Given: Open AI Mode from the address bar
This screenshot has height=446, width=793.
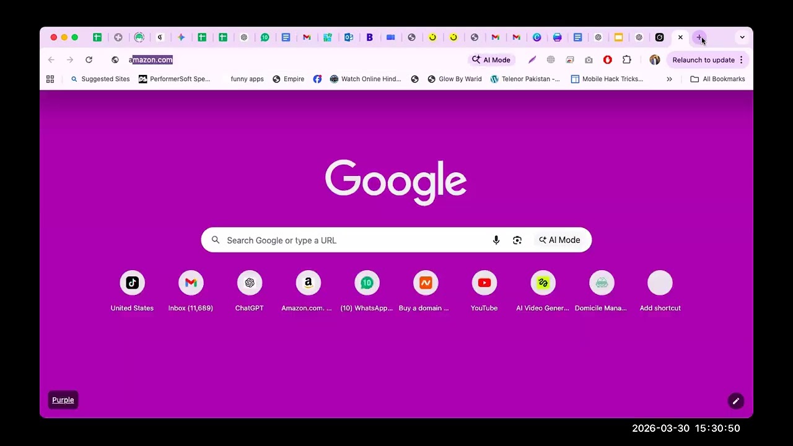Looking at the screenshot, I should pos(491,60).
